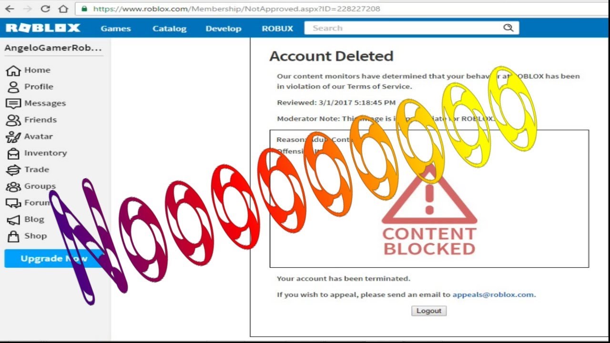Open the Profile link label

39,87
